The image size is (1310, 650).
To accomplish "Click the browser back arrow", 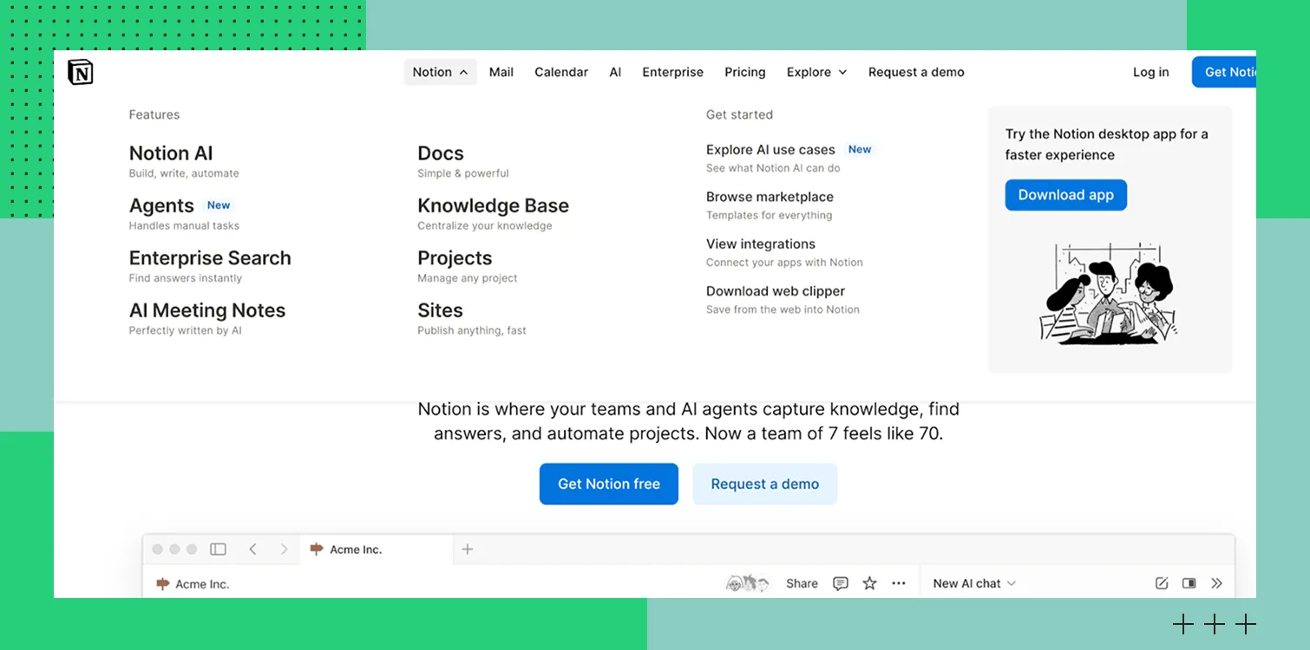I will click(252, 549).
